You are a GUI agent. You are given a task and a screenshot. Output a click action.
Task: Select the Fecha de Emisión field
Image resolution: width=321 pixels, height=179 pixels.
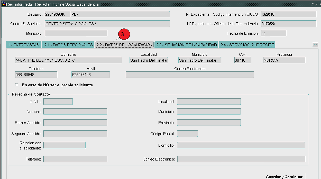tap(273, 33)
